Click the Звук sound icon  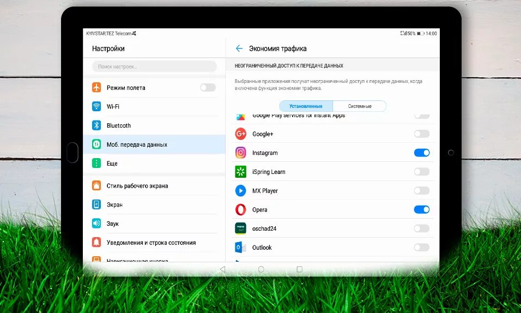click(x=96, y=224)
